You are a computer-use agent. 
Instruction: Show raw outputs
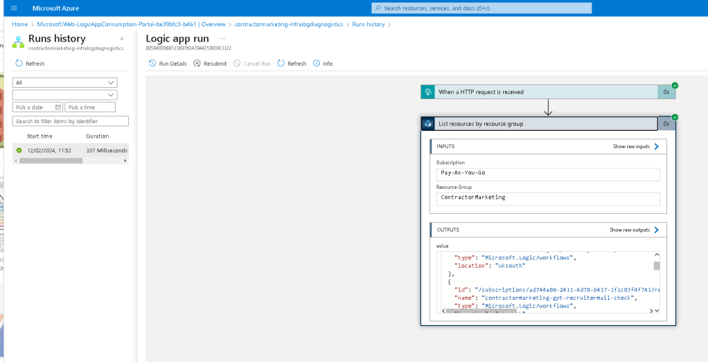point(634,230)
